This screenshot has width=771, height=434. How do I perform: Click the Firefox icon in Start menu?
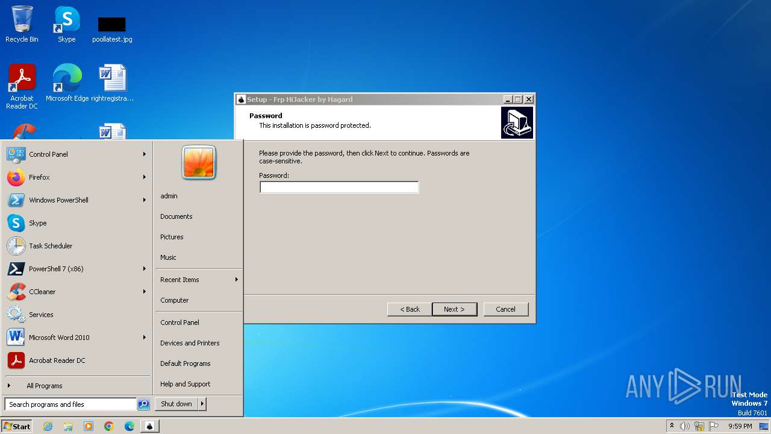coord(16,177)
